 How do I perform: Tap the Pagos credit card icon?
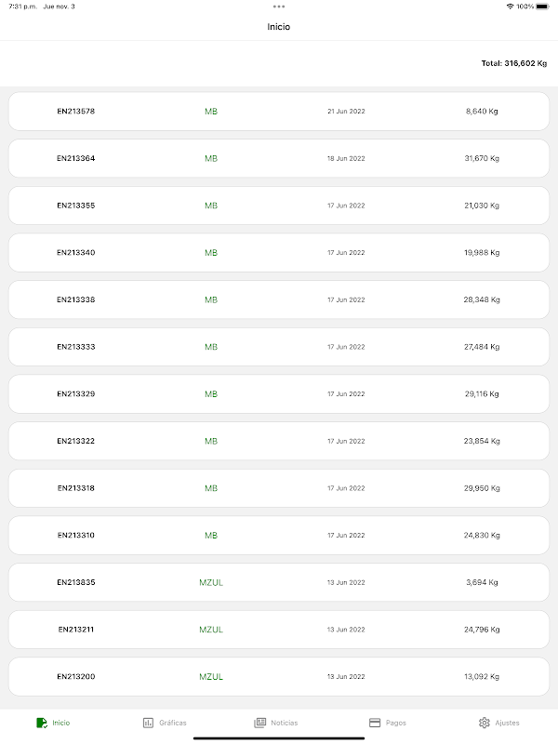[x=375, y=723]
